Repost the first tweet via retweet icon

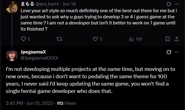(x=59, y=39)
